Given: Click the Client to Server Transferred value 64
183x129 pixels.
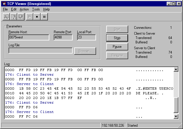Looking at the screenshot, I should point(170,38).
